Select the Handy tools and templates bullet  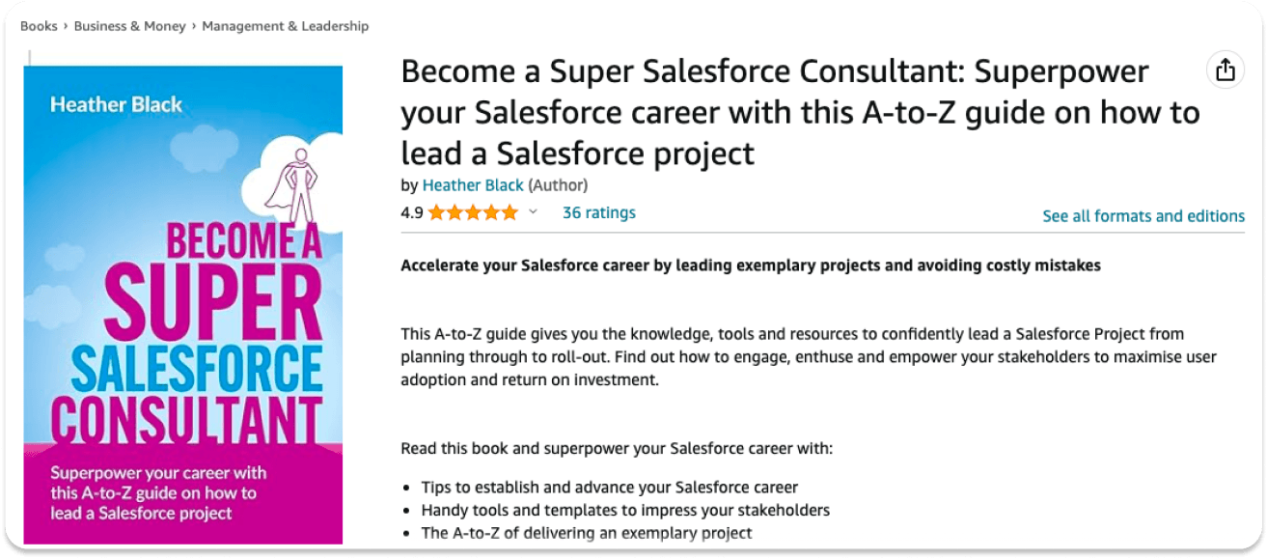[x=625, y=510]
